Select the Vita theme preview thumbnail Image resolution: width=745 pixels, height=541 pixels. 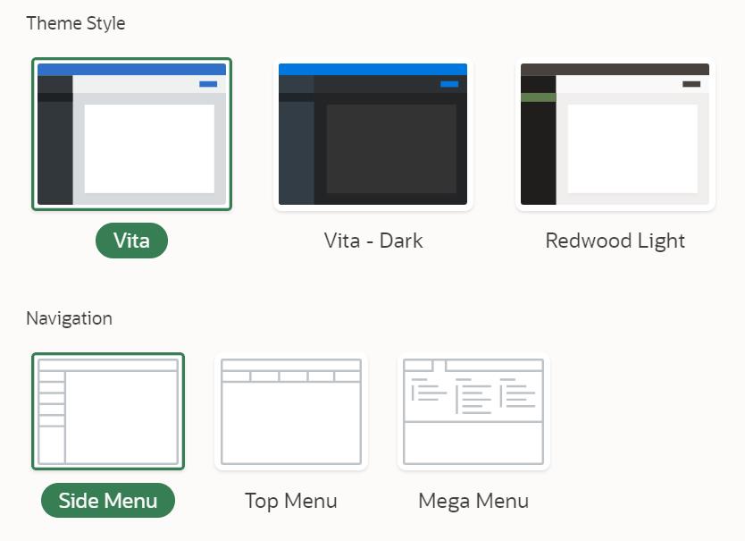click(x=131, y=134)
